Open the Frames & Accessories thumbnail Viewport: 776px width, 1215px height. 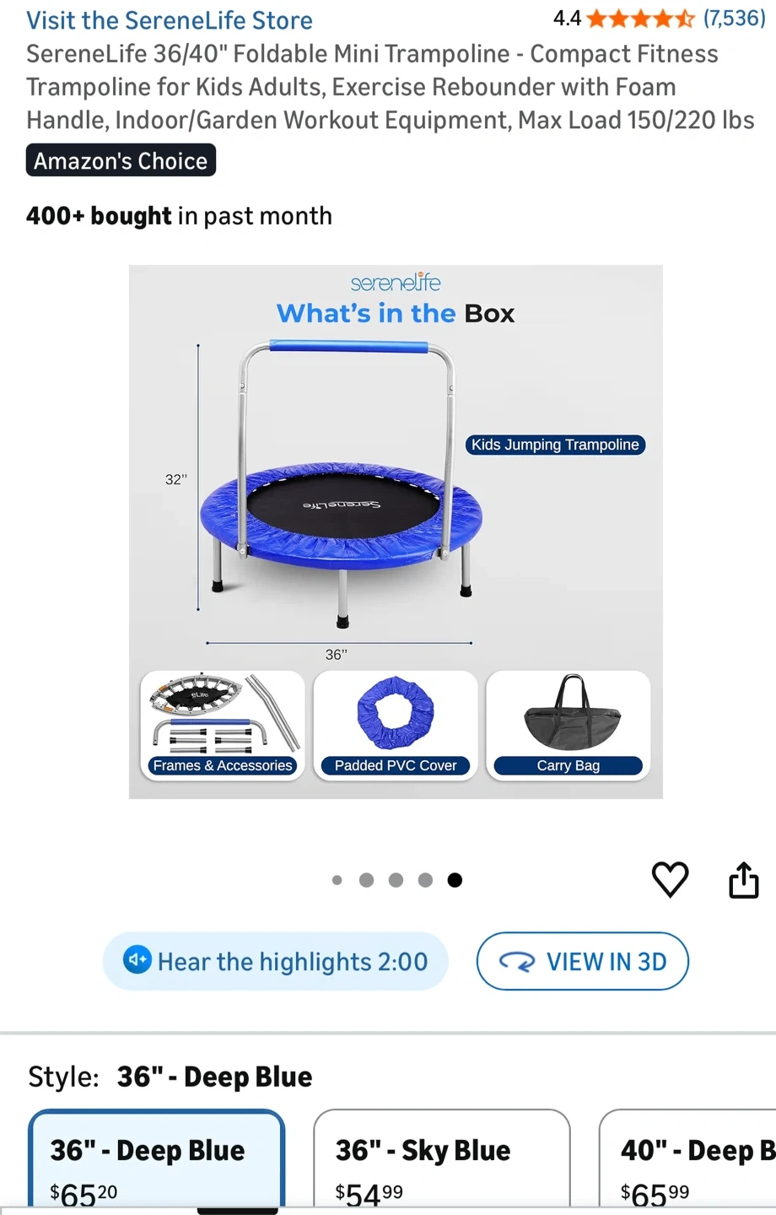[223, 726]
